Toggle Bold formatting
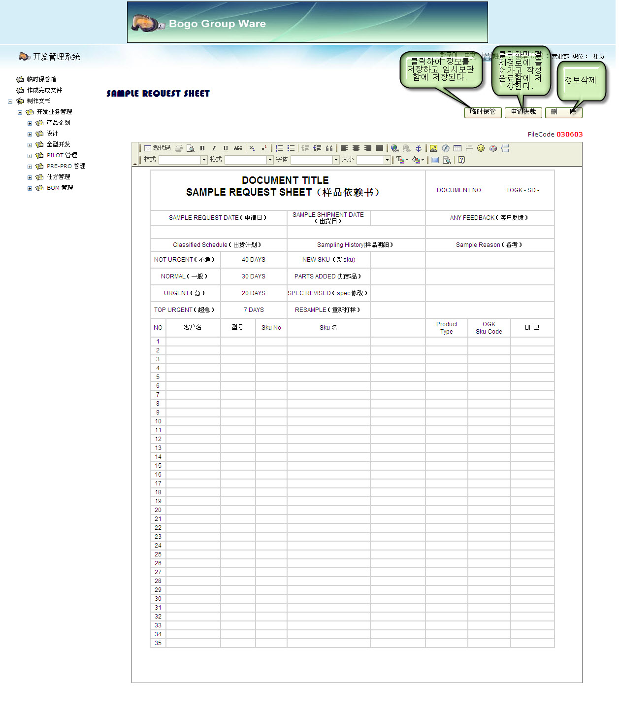Viewport: 620px width, 722px height. click(x=202, y=148)
